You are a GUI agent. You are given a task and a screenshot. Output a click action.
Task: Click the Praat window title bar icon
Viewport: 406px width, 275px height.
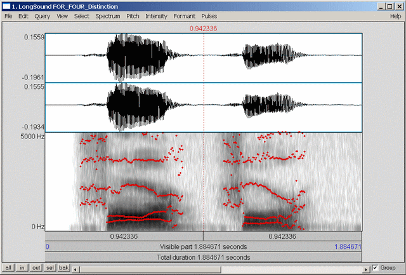6,5
